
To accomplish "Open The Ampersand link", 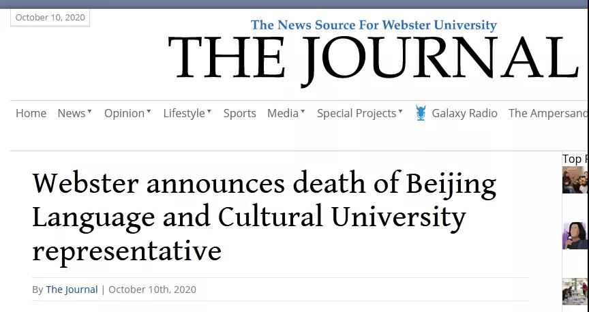I will 547,113.
